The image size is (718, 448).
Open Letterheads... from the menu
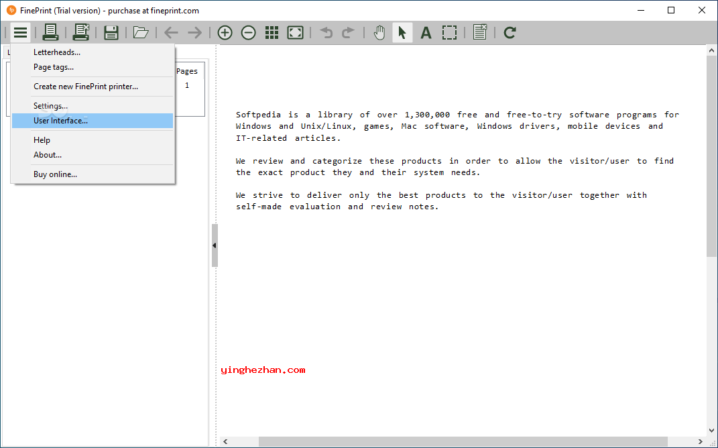pos(93,52)
